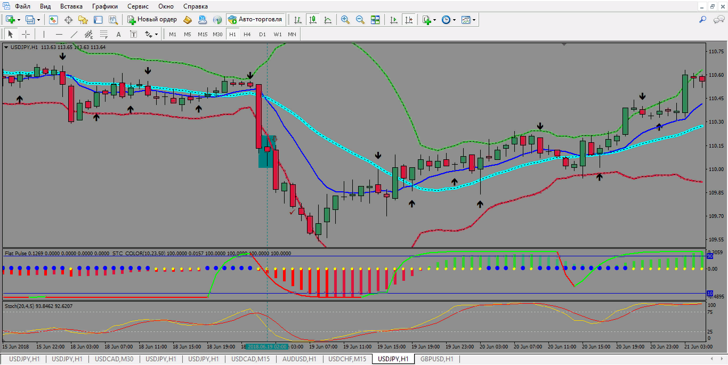Click the blue computer cloud icon

tap(203, 20)
